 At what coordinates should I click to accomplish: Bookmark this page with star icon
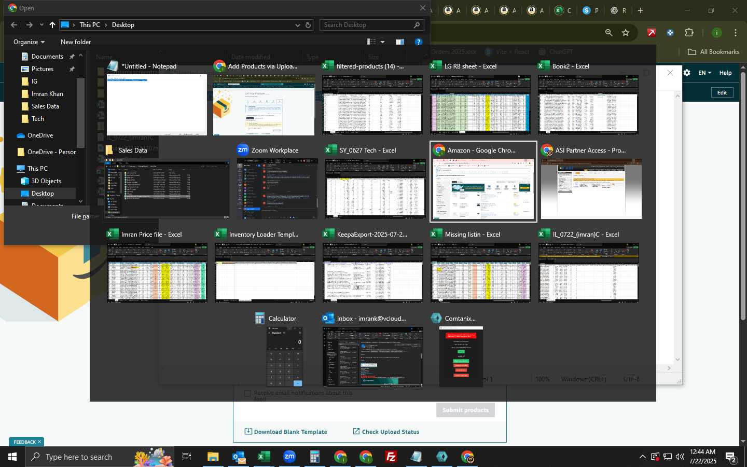626,33
